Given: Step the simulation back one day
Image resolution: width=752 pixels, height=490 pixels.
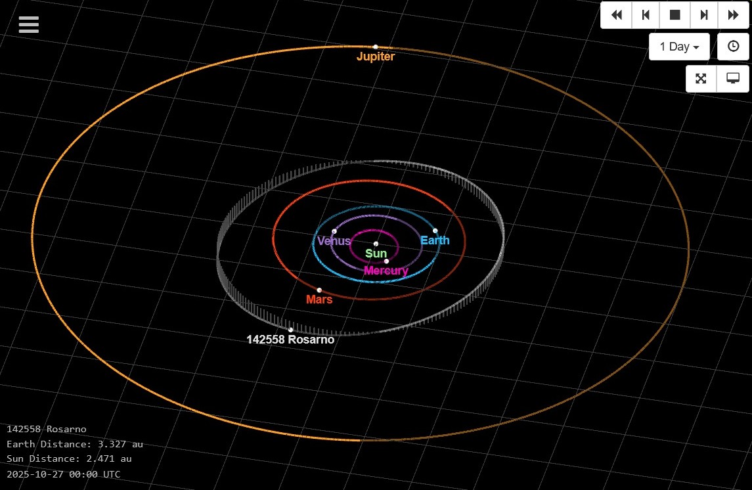Looking at the screenshot, I should point(646,14).
